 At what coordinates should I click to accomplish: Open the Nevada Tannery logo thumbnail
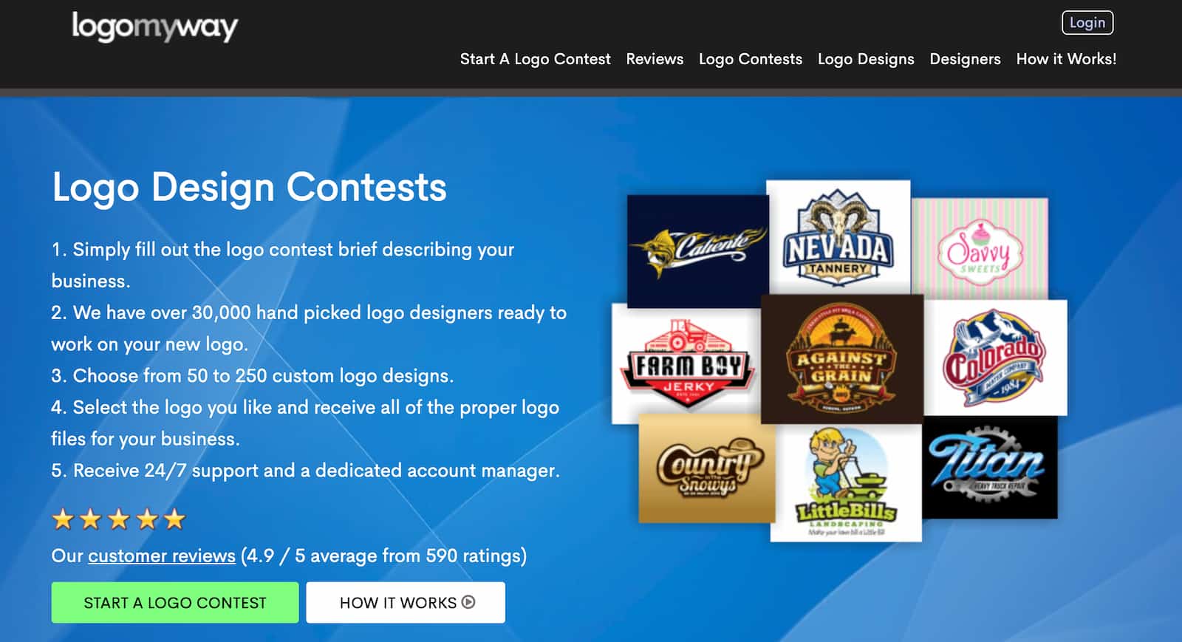[838, 238]
